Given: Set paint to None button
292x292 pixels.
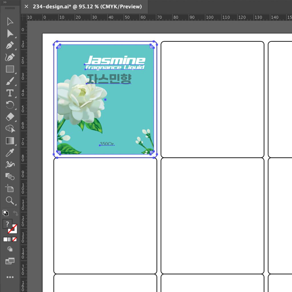Looking at the screenshot, I should coord(15,239).
